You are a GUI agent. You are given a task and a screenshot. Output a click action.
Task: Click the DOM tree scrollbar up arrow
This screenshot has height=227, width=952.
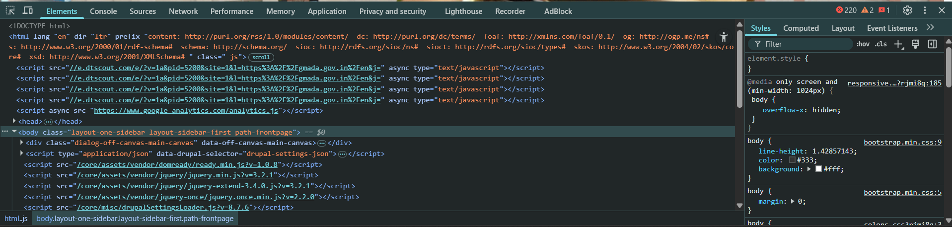click(x=739, y=24)
